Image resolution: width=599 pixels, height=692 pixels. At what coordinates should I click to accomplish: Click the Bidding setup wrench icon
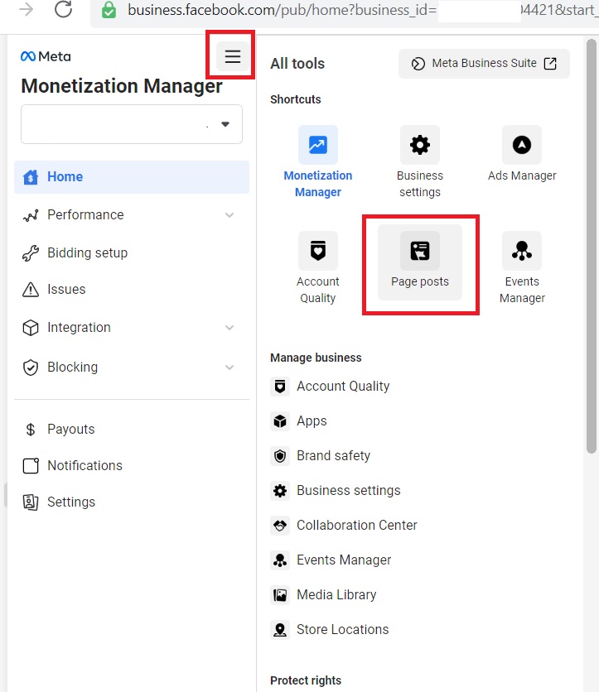pyautogui.click(x=31, y=253)
